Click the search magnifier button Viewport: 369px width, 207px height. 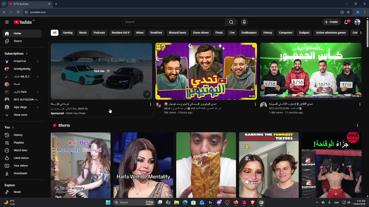coord(231,22)
